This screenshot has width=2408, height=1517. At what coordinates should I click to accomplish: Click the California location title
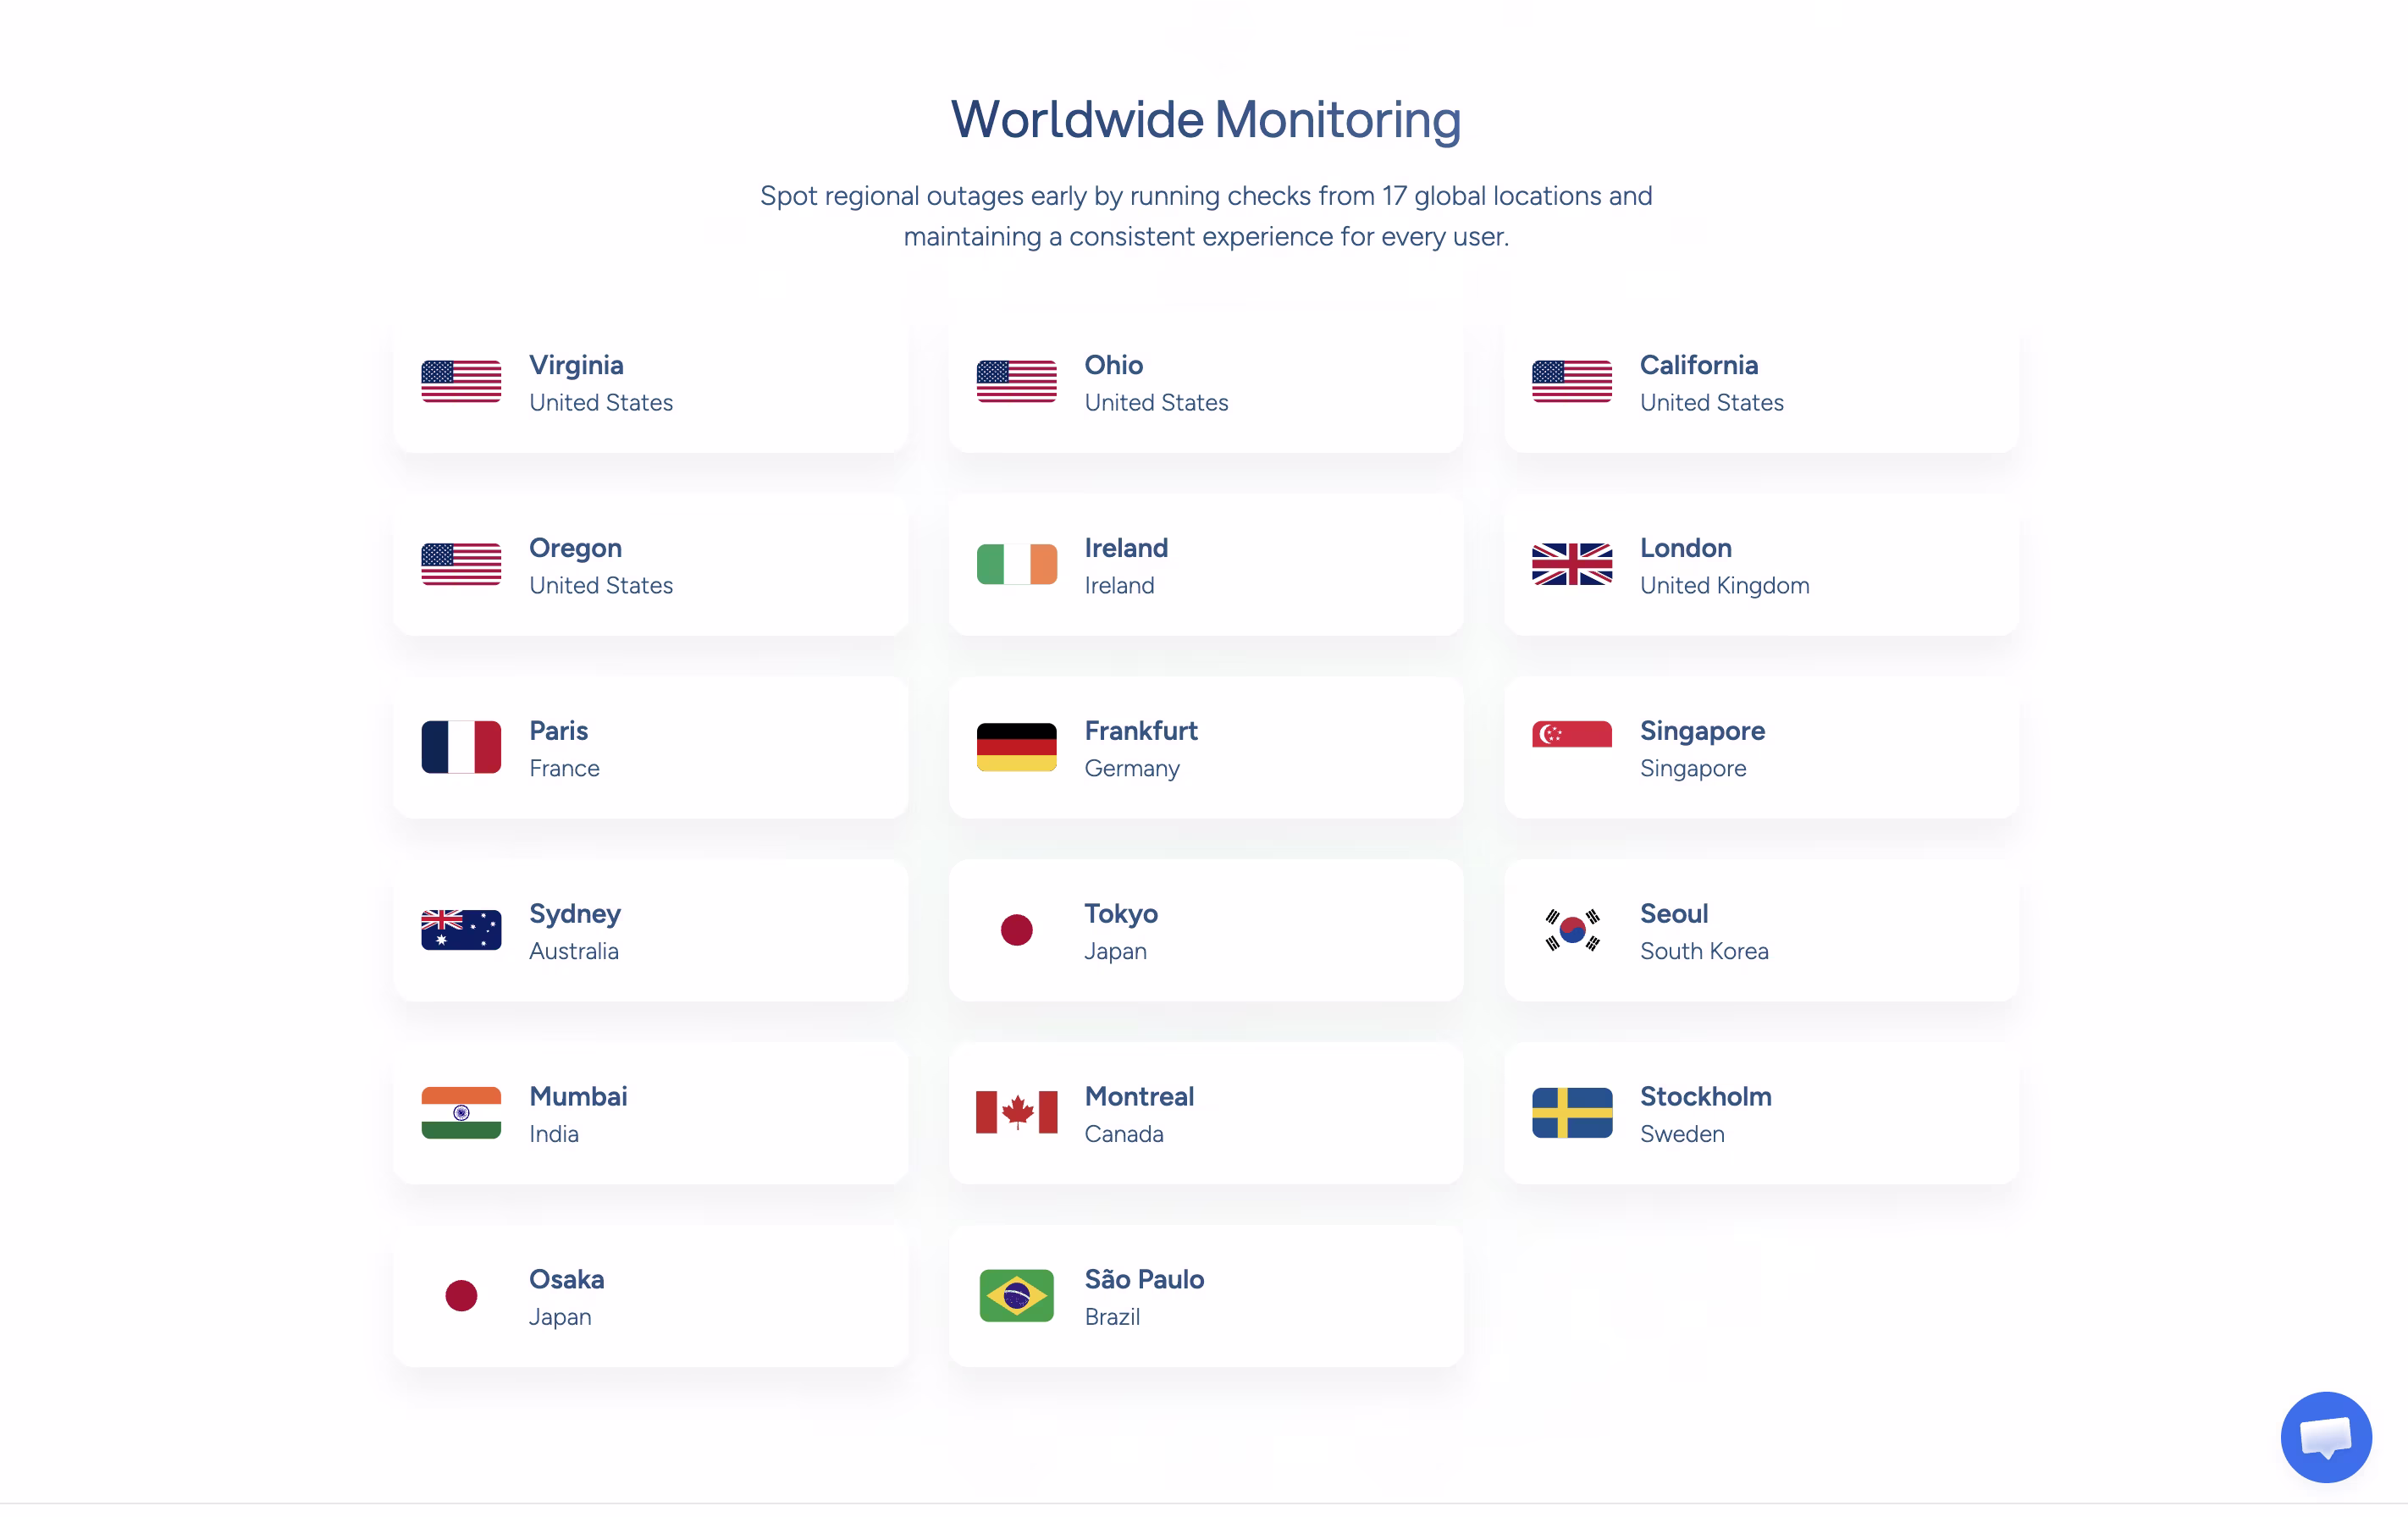(x=1698, y=365)
